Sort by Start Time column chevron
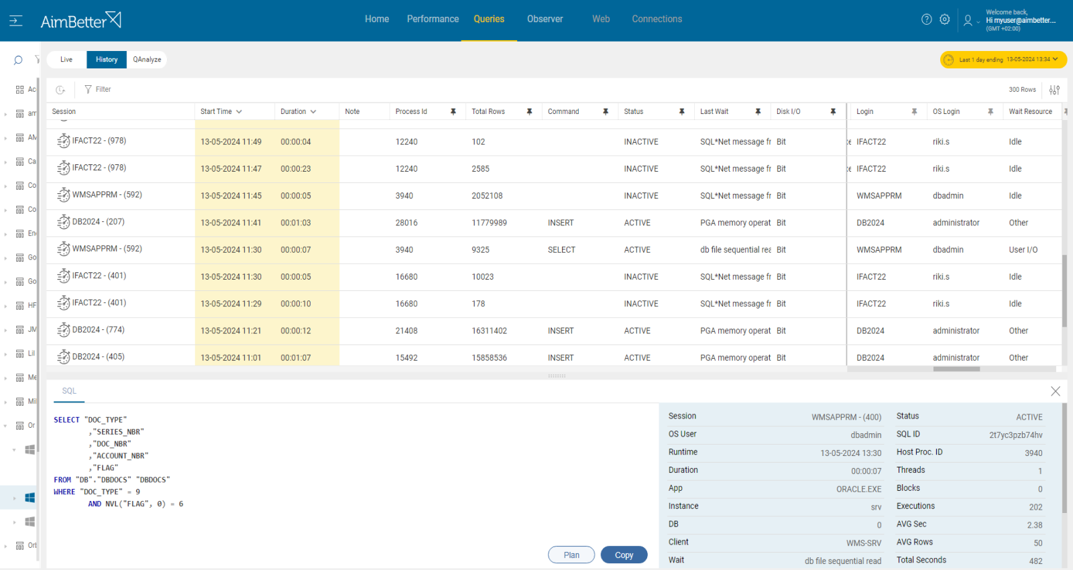1073x570 pixels. pyautogui.click(x=239, y=112)
